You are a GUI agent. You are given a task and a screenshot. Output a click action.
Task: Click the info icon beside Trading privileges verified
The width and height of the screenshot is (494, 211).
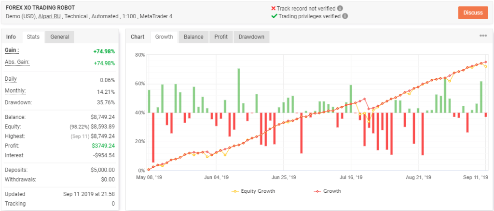point(345,16)
